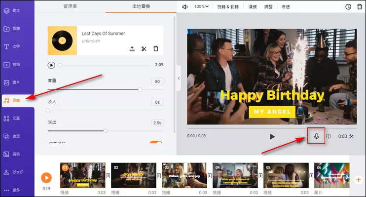Click the Last Days Of Summer title

pyautogui.click(x=103, y=34)
